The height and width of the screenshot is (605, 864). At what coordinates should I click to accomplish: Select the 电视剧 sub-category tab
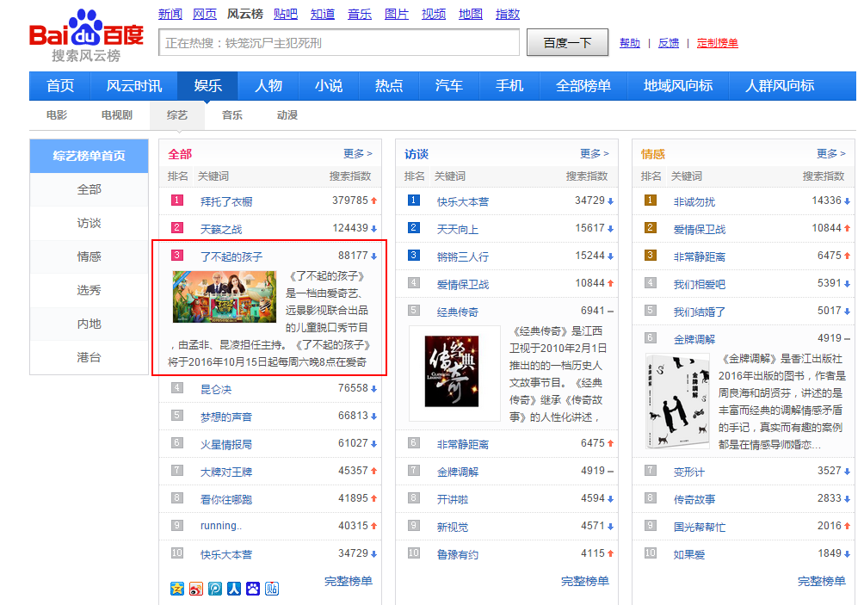point(117,115)
